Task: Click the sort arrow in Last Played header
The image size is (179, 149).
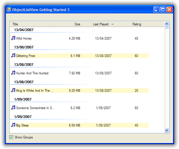Action: [x=113, y=24]
